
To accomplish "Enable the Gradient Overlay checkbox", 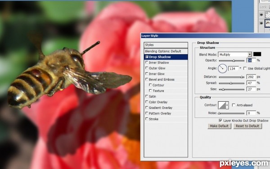I will (x=147, y=108).
